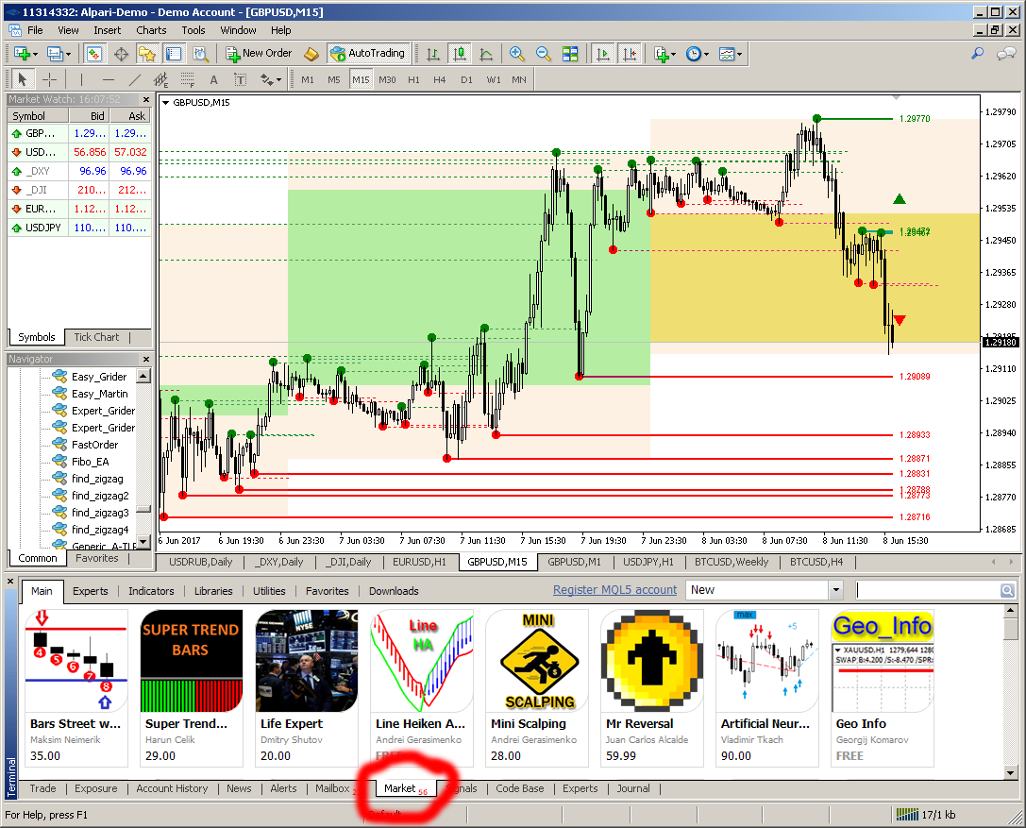
Task: Set timeframe to W1
Action: pos(494,80)
